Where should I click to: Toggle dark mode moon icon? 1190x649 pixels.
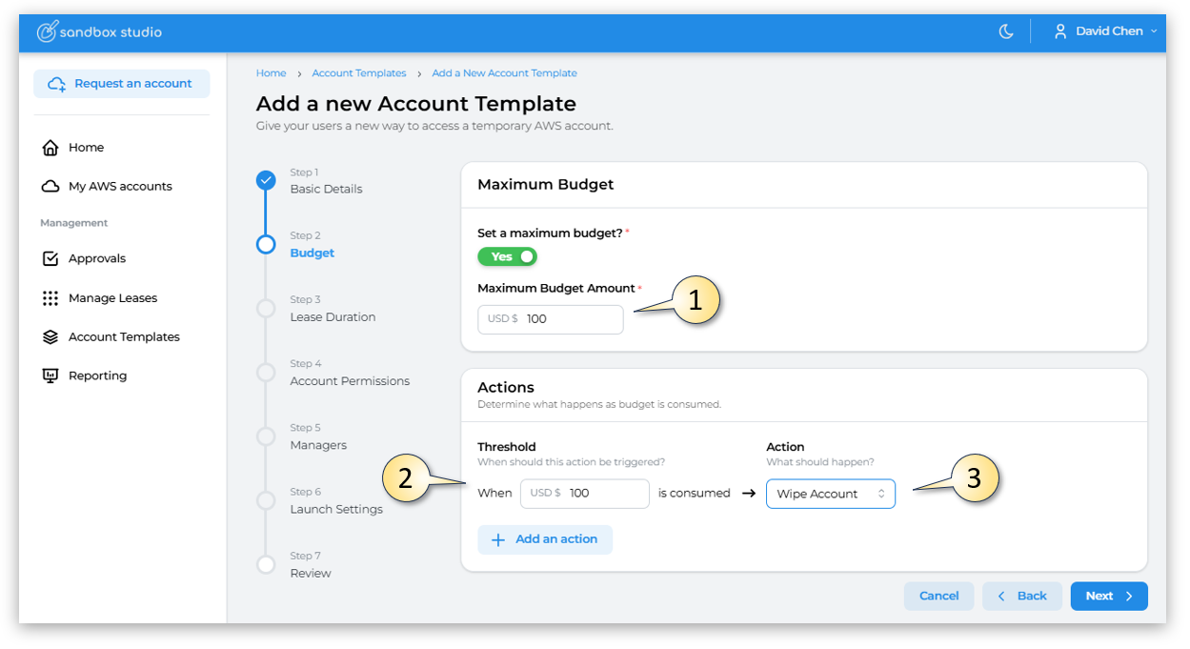coord(1006,31)
